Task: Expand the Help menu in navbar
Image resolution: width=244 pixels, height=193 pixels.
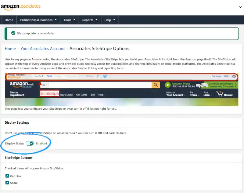Action: click(110, 20)
